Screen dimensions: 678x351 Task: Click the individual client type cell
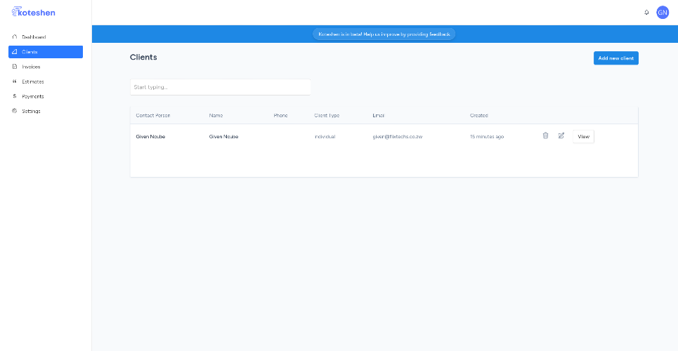[x=325, y=137]
